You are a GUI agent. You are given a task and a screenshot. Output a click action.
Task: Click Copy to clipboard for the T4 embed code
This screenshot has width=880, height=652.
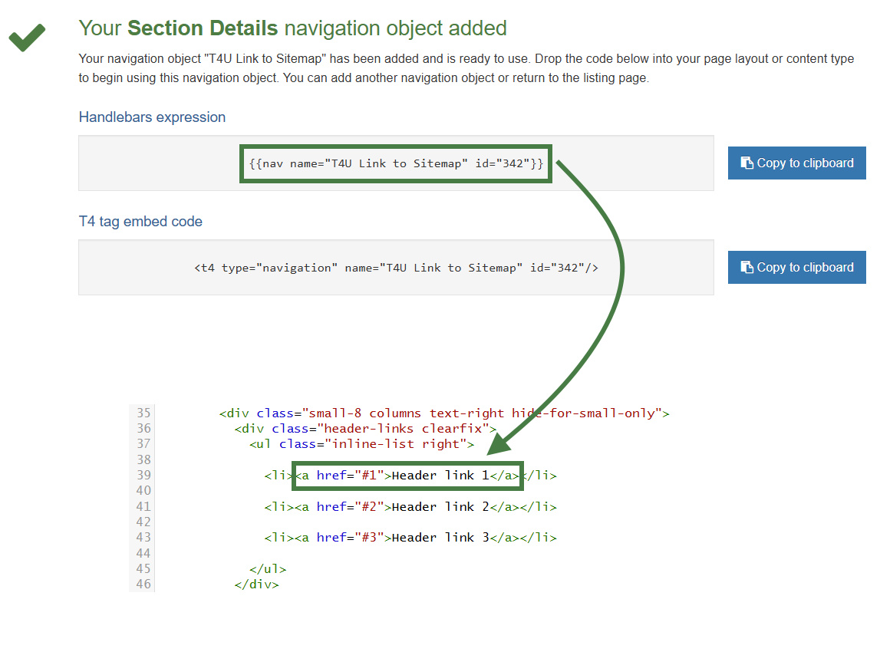[x=796, y=267]
